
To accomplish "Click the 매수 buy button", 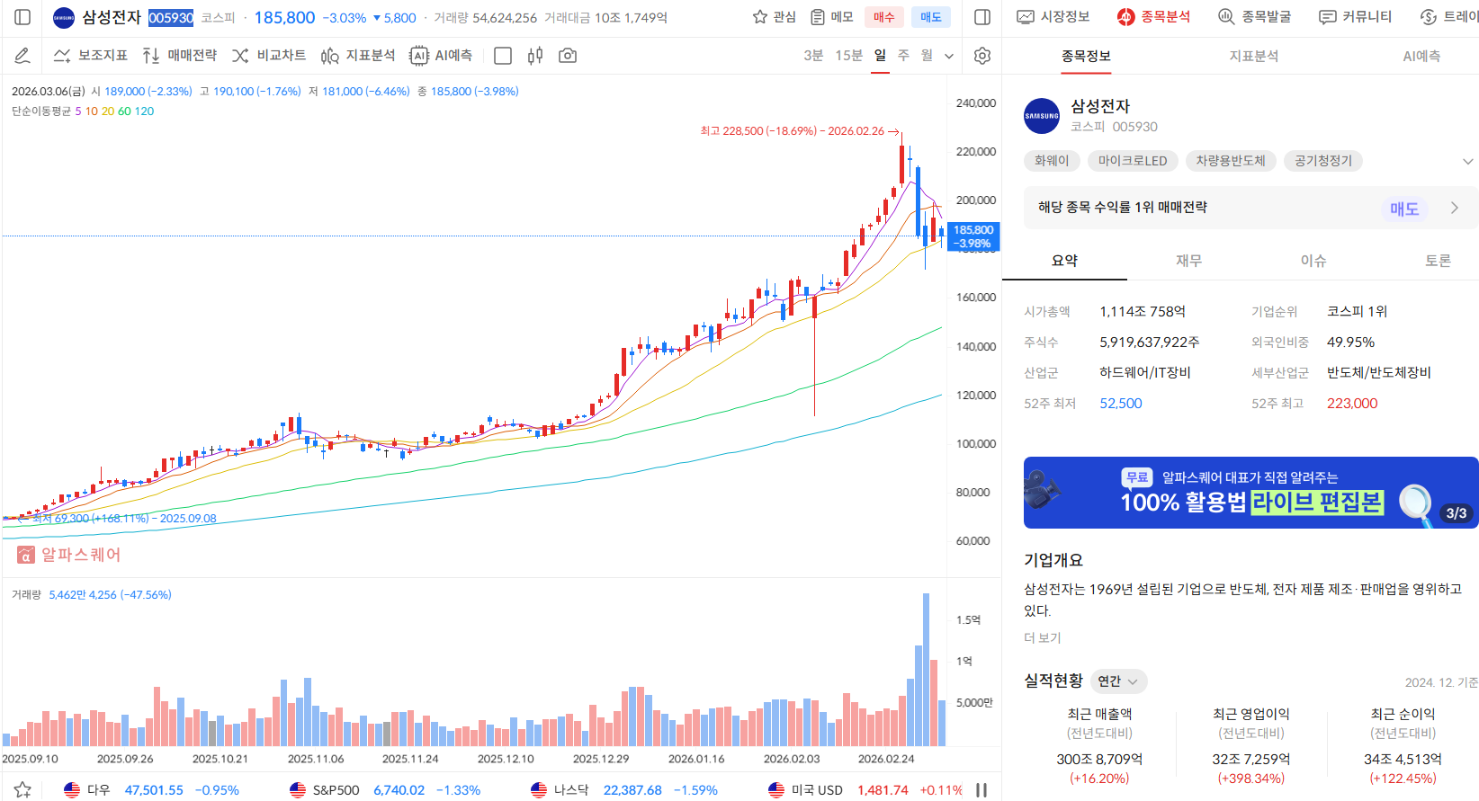I will 884,17.
